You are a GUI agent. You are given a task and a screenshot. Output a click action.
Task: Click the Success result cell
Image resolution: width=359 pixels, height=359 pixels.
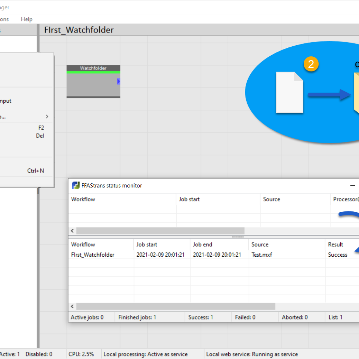[x=338, y=255]
